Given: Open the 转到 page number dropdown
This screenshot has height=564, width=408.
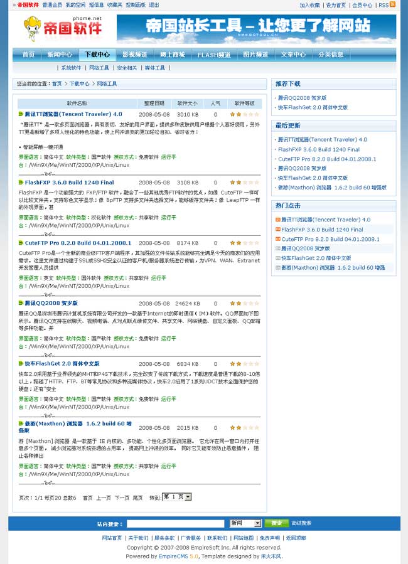Looking at the screenshot, I should coord(177,497).
